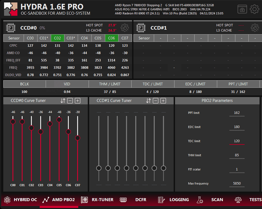Toggle core C07 header cell
The width and height of the screenshot is (262, 209).
point(125,38)
